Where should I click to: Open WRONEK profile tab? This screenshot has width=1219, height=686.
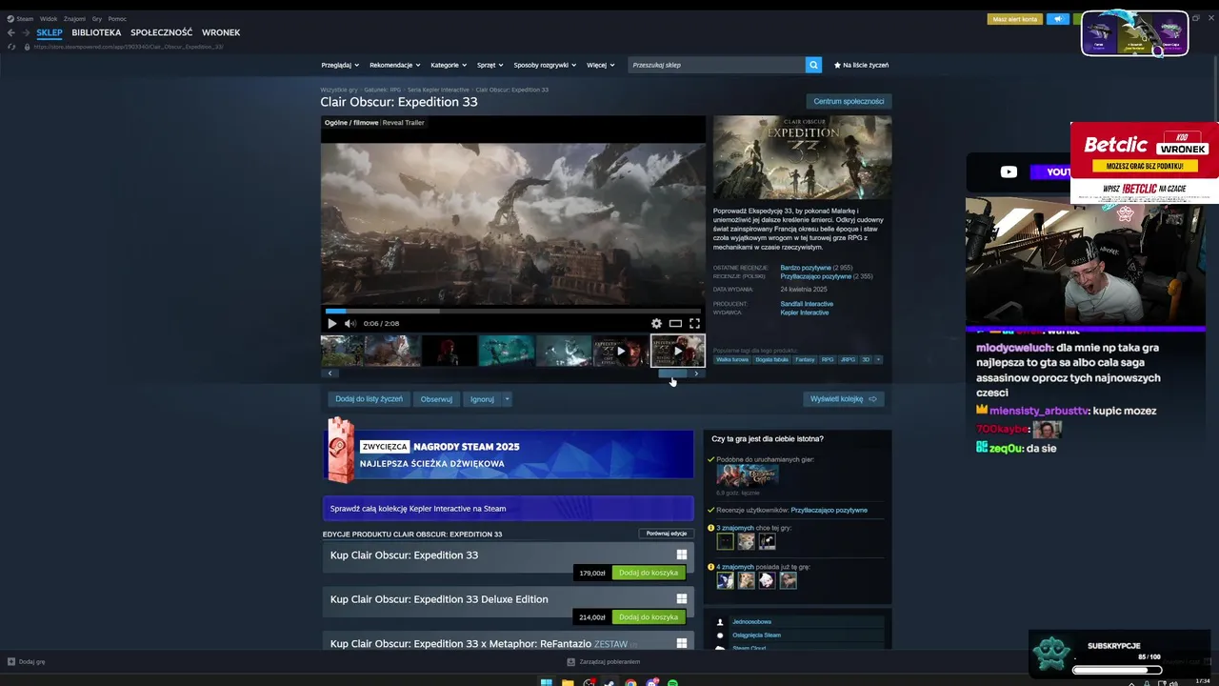coord(221,32)
